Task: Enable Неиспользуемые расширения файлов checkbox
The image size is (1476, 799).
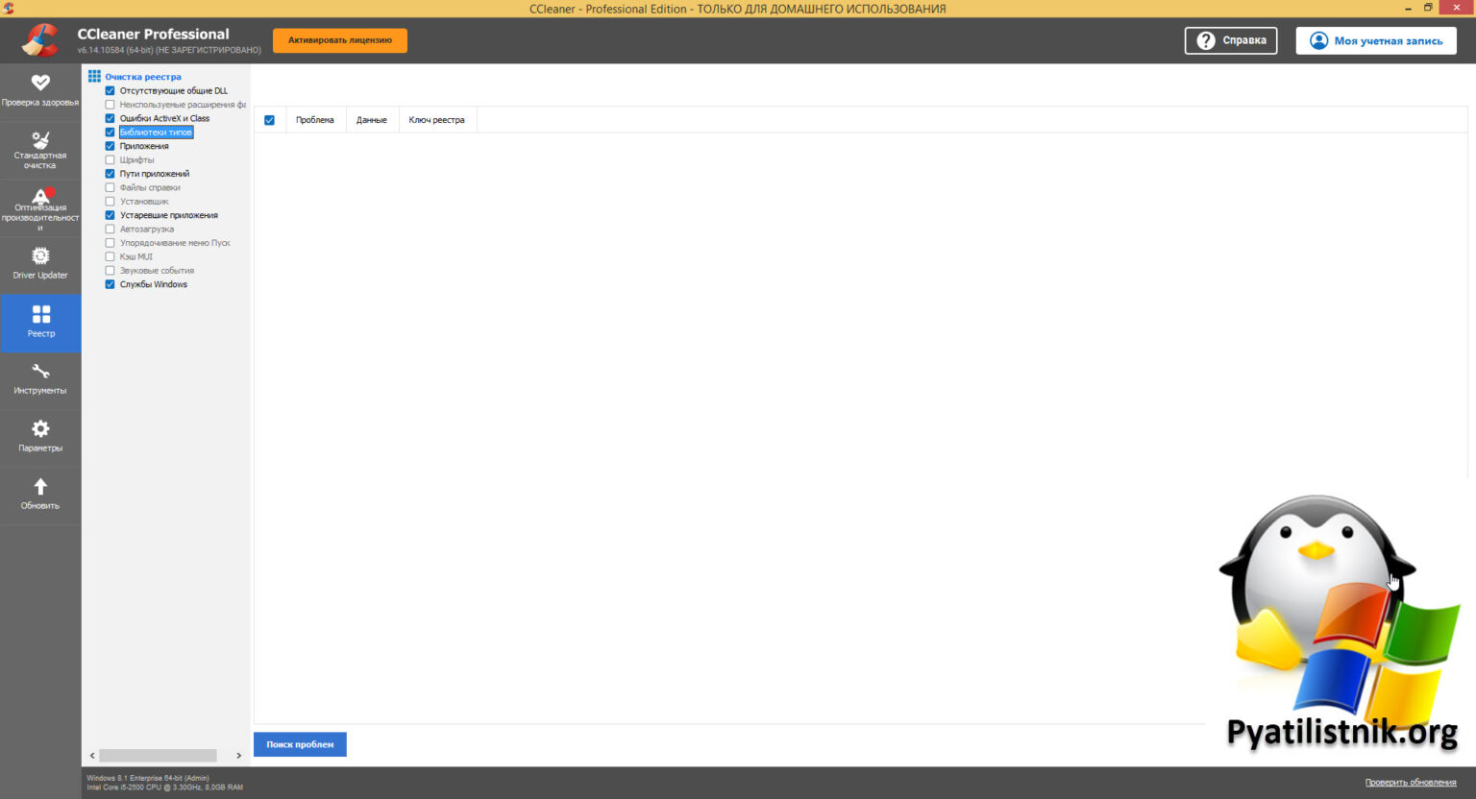Action: 110,105
